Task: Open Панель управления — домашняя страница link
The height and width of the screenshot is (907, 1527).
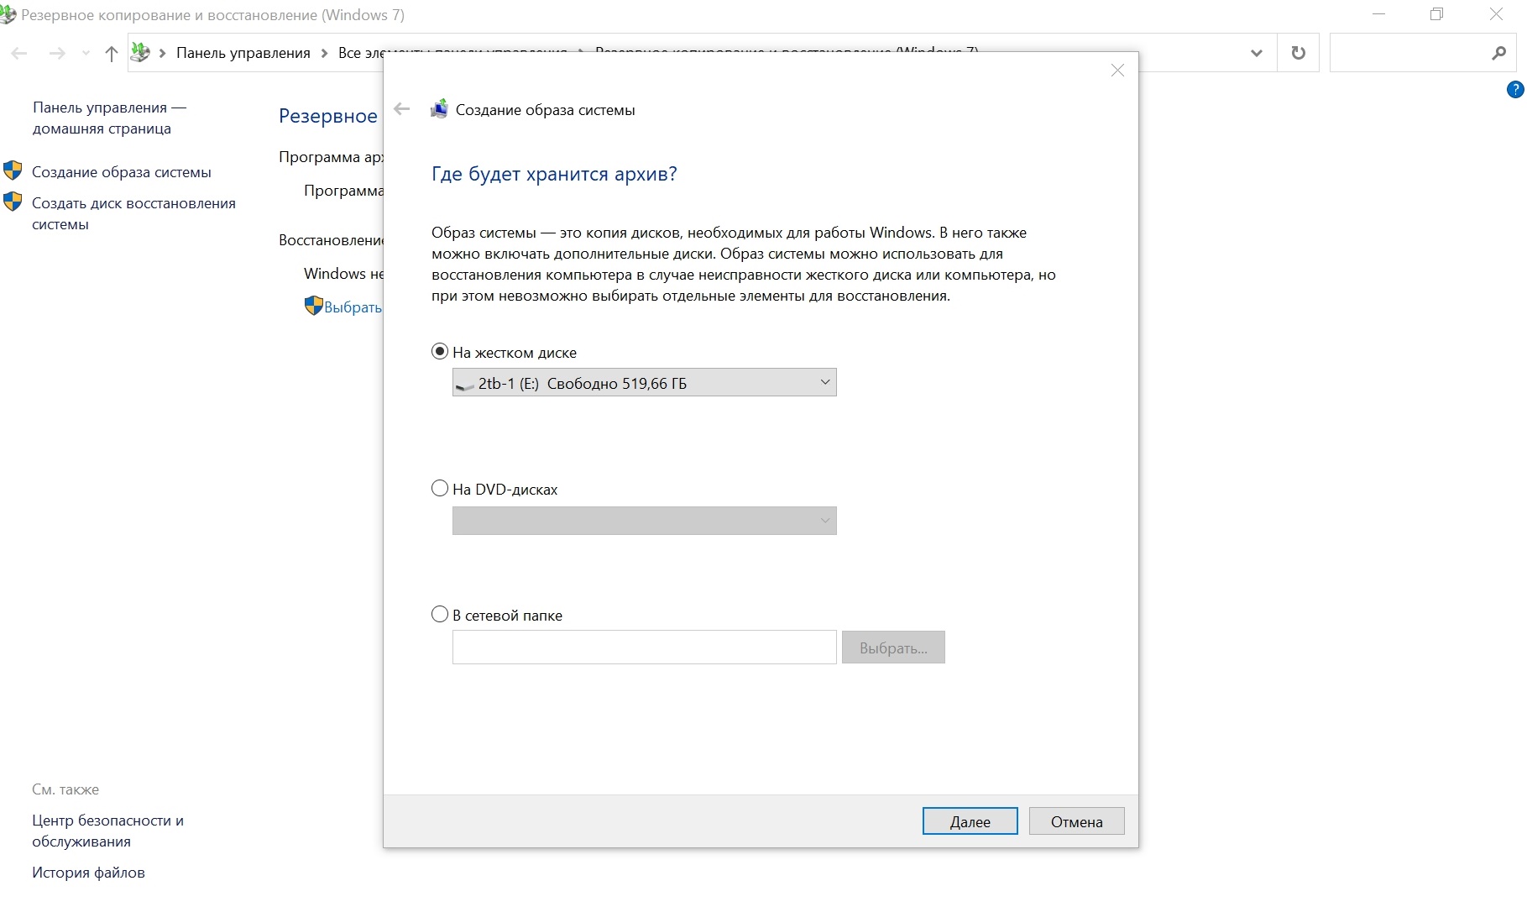Action: point(109,118)
